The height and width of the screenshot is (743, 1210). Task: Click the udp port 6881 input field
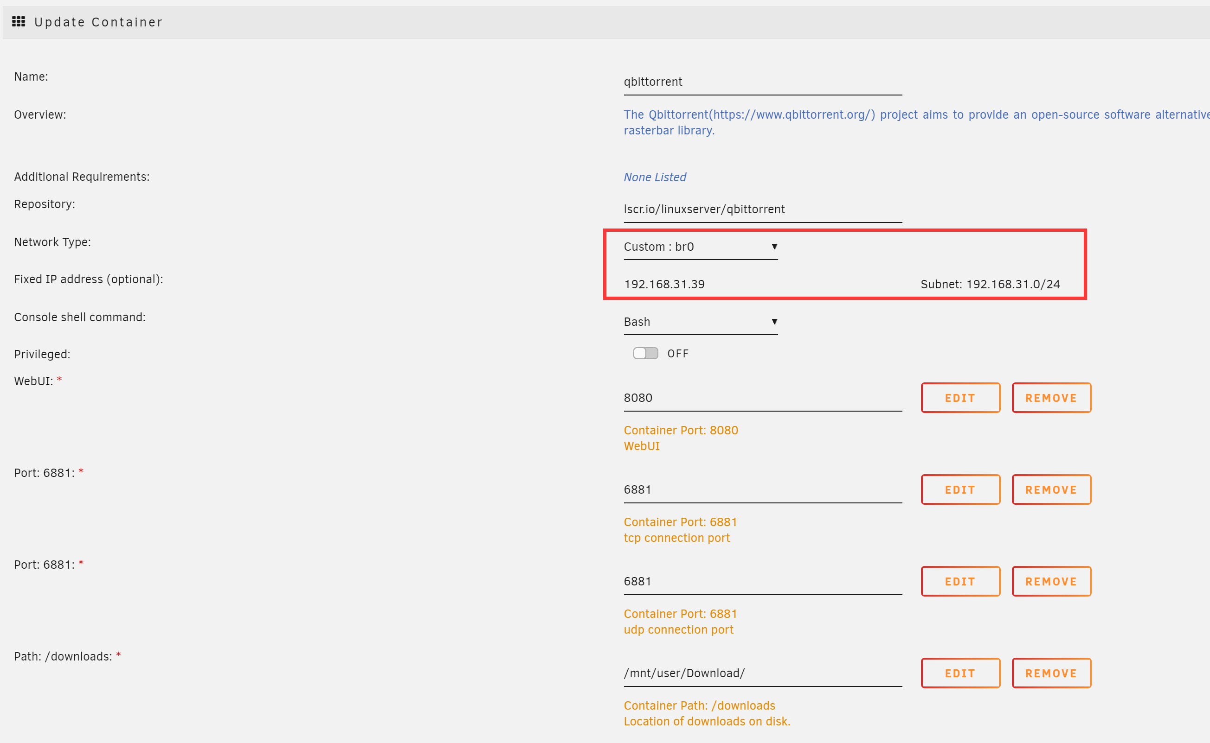point(762,582)
